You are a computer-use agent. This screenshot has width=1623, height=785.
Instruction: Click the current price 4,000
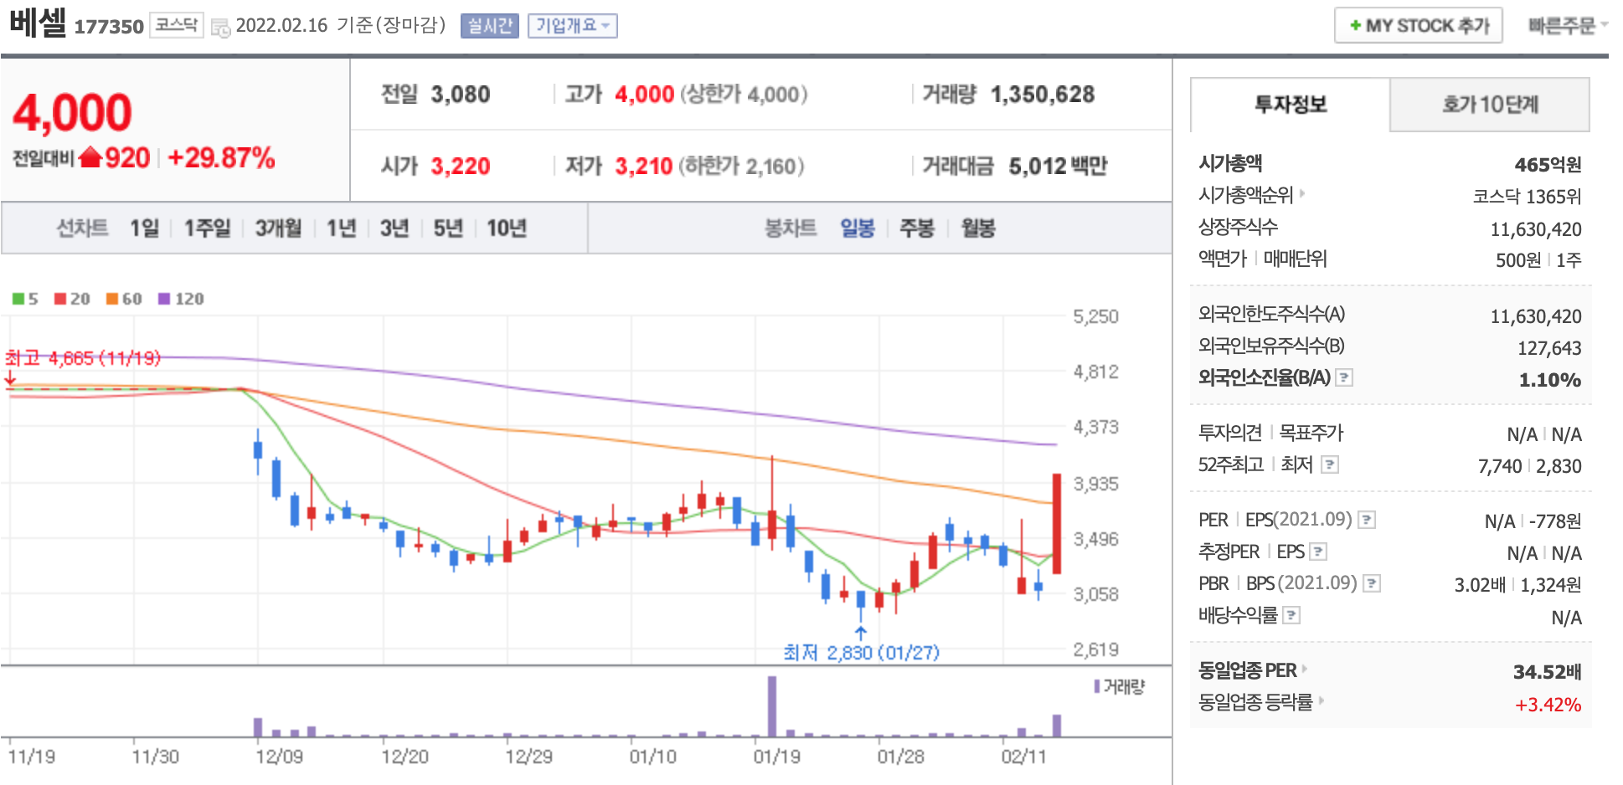(73, 113)
